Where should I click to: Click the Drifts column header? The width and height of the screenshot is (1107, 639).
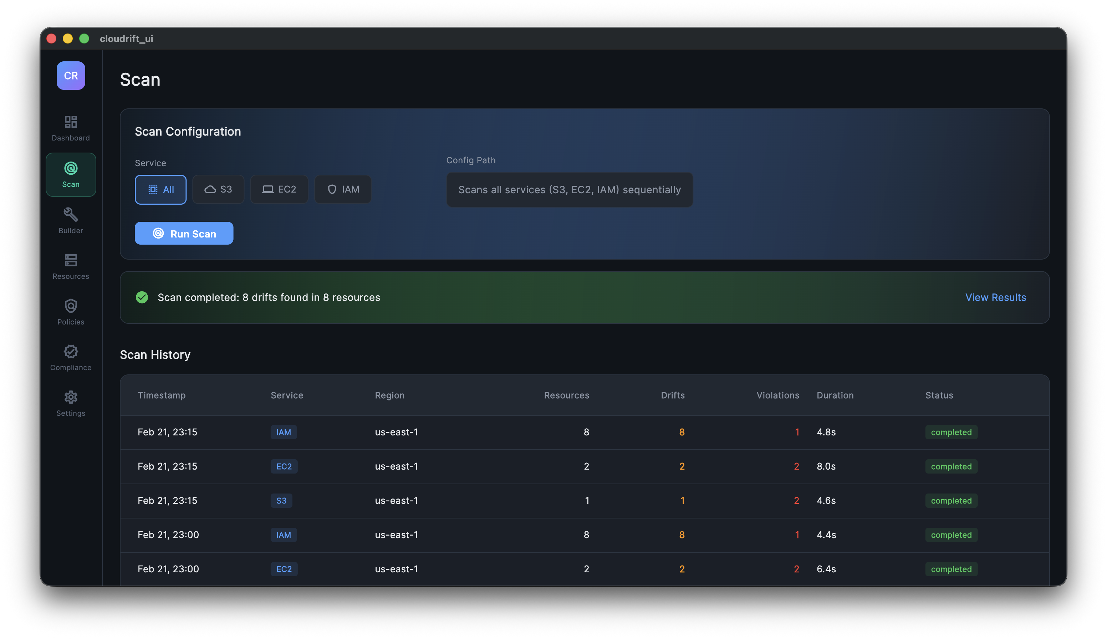pyautogui.click(x=673, y=395)
